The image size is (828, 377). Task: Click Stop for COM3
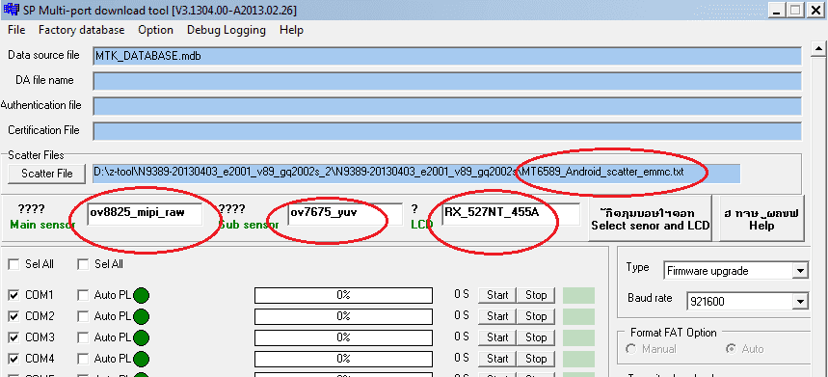536,337
